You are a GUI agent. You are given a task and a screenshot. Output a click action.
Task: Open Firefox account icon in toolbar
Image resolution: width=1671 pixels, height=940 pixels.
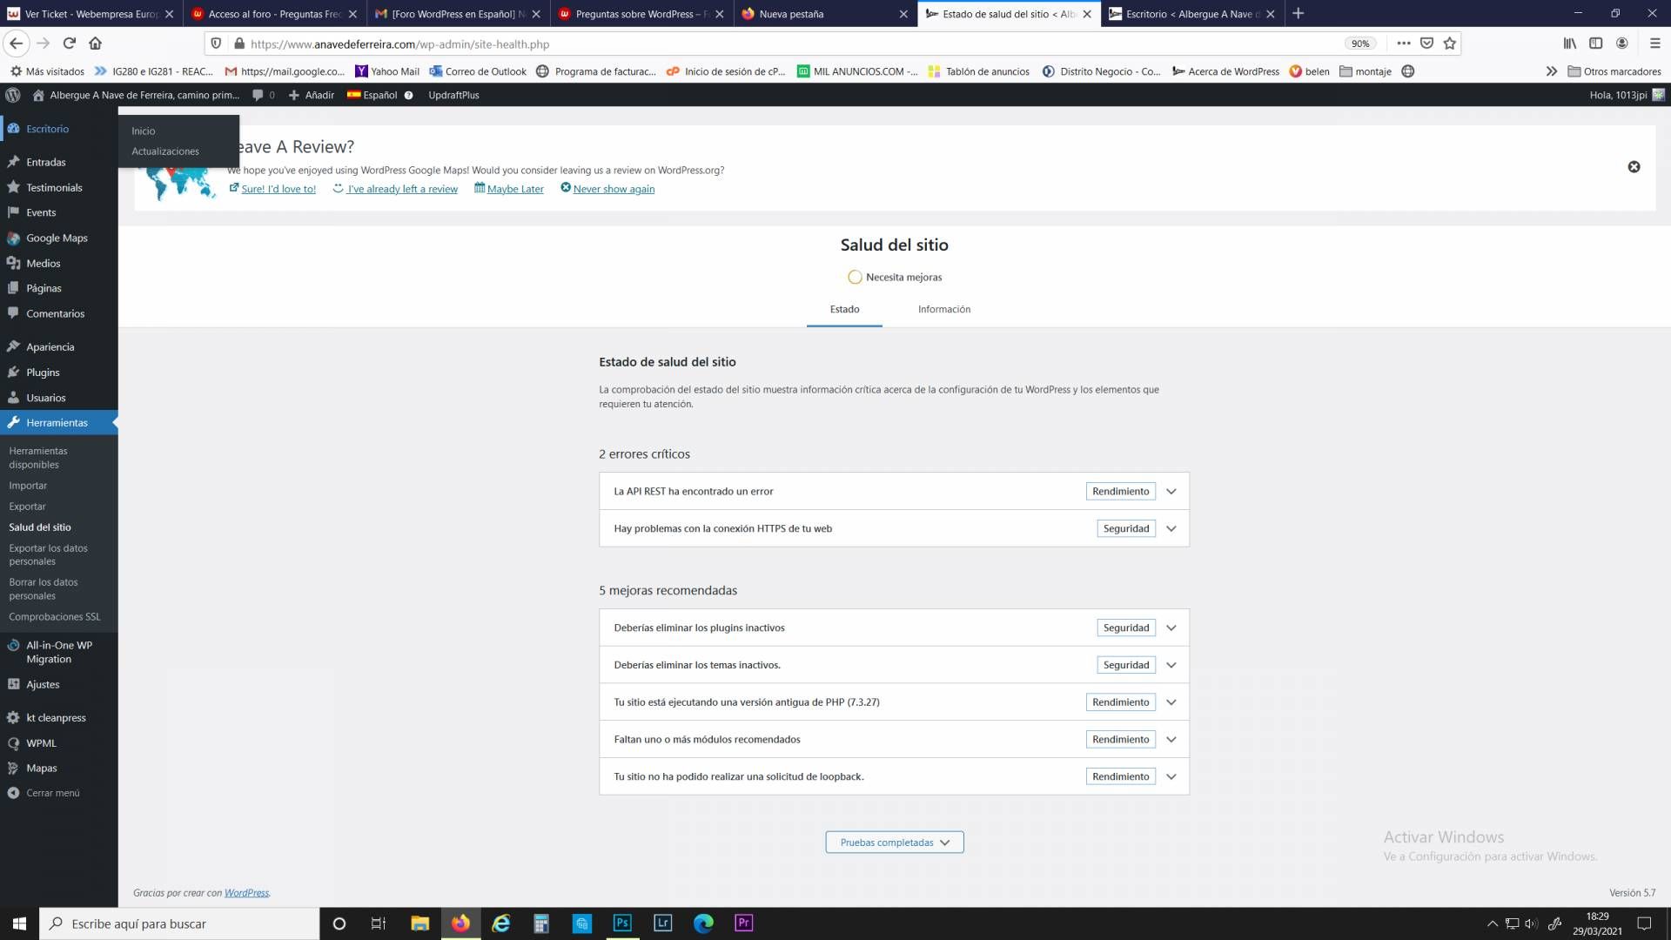pyautogui.click(x=1622, y=44)
